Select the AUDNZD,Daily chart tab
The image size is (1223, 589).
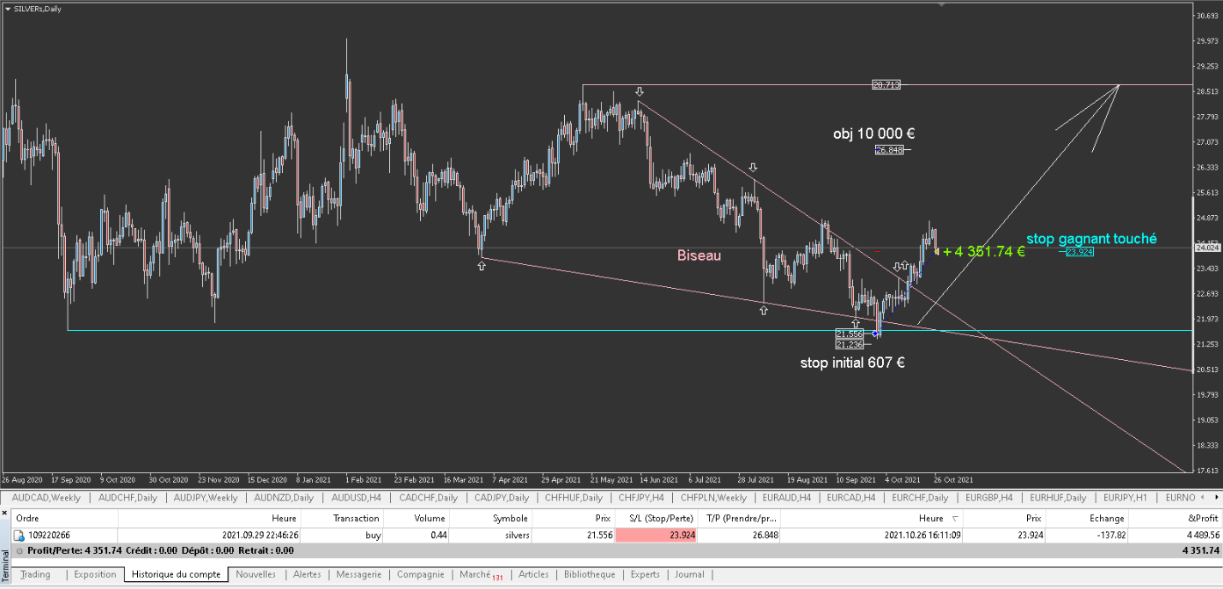[283, 498]
